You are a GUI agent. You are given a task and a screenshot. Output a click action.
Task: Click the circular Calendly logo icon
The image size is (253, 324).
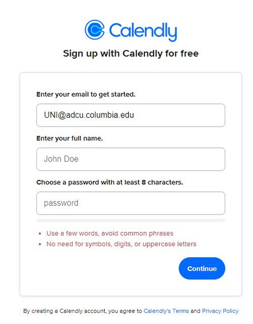95,29
